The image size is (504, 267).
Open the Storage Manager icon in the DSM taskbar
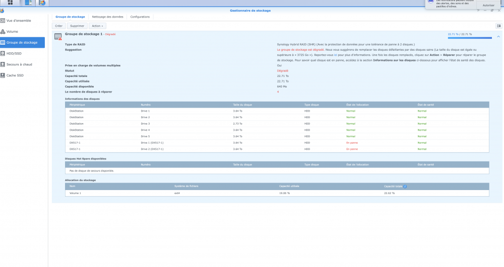[42, 3]
